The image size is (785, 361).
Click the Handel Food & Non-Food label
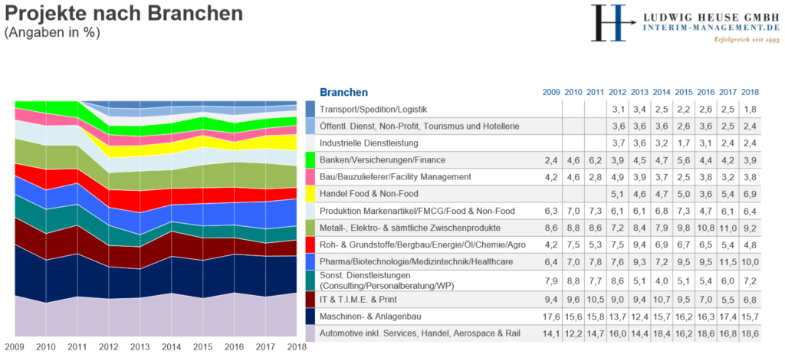click(369, 194)
